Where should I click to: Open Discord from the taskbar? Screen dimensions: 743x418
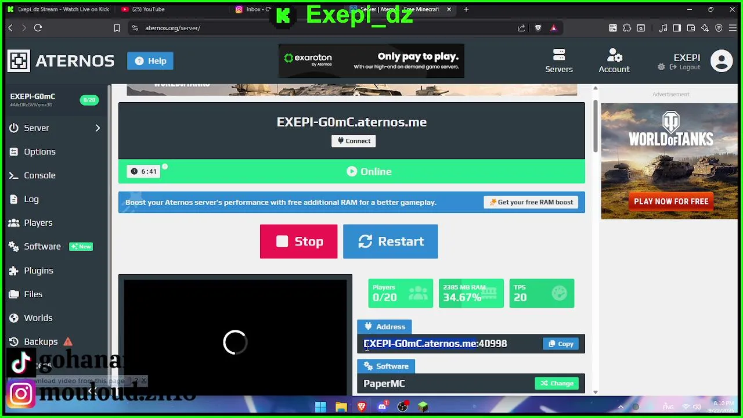[x=382, y=407]
